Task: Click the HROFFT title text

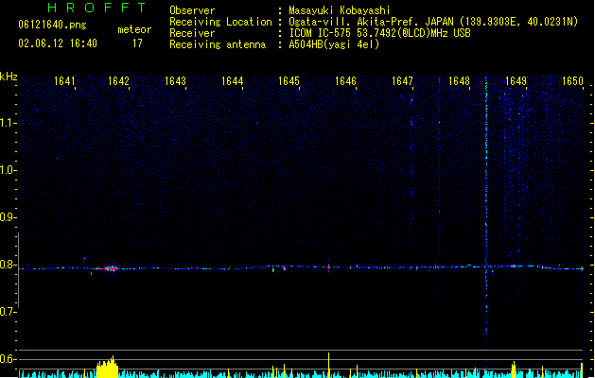Action: tap(96, 8)
